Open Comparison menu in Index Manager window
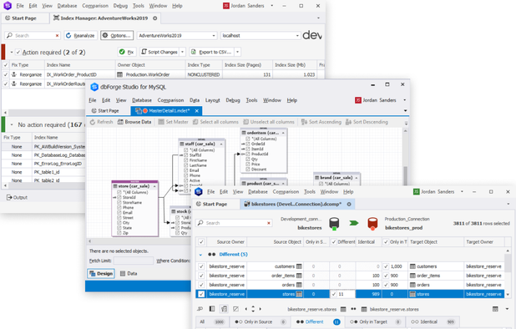The width and height of the screenshot is (516, 329). point(95,6)
